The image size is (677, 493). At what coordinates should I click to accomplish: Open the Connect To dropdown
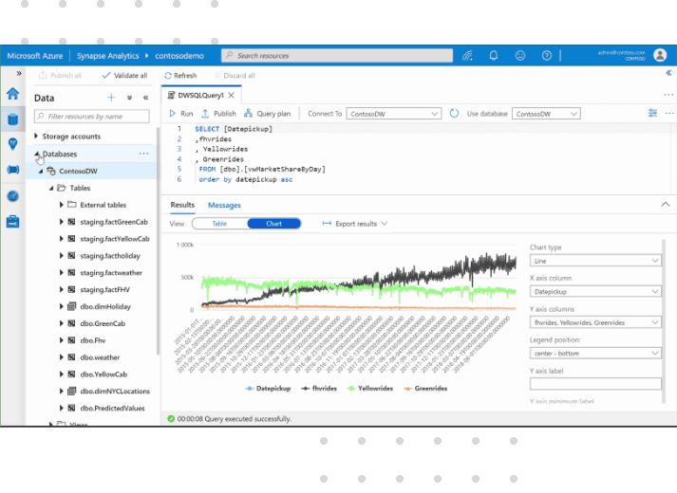[x=393, y=114]
